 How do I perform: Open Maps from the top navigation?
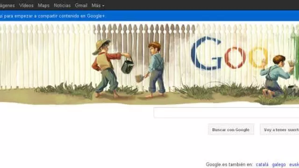pos(43,6)
